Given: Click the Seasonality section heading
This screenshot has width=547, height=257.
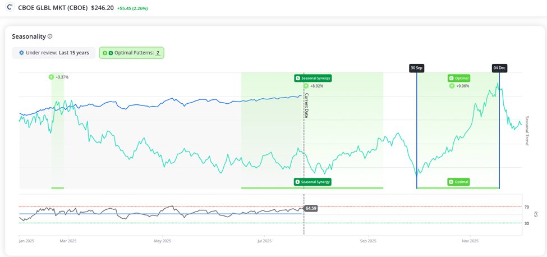Looking at the screenshot, I should coord(29,36).
